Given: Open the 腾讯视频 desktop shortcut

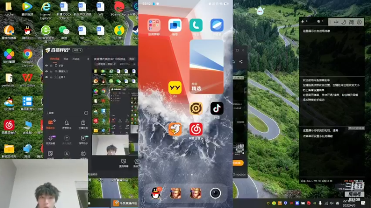Looking at the screenshot, I should [27, 9].
